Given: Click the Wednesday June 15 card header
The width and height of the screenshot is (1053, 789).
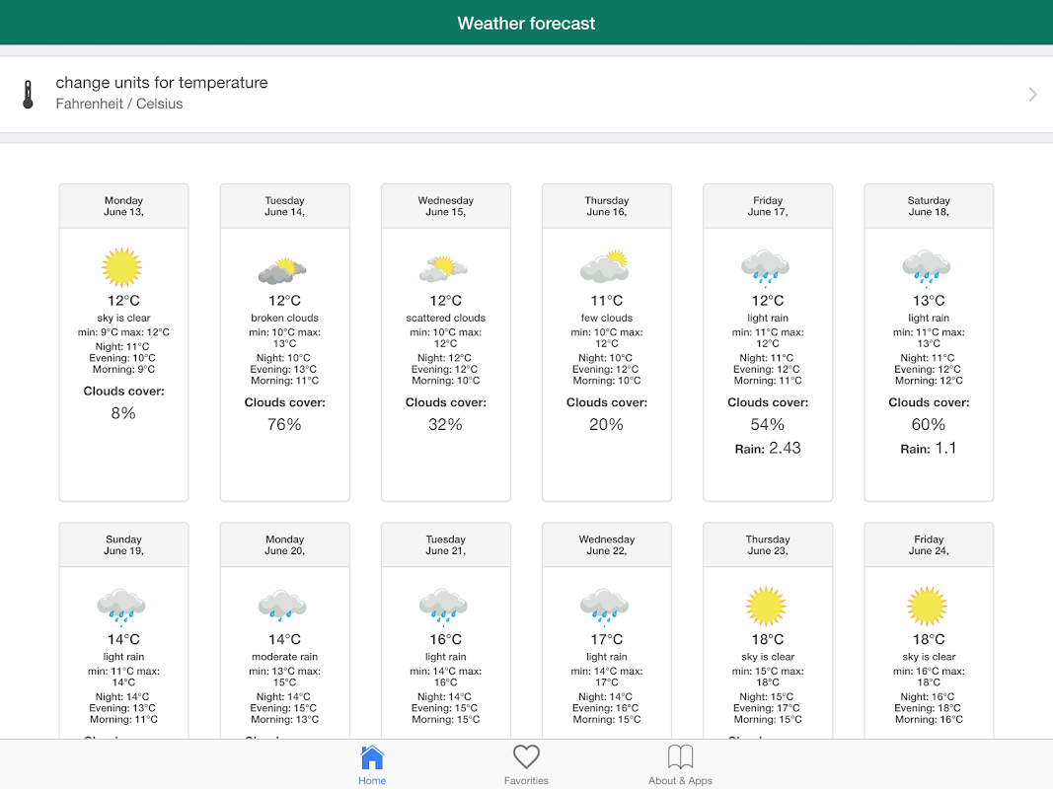Looking at the screenshot, I should coord(446,206).
